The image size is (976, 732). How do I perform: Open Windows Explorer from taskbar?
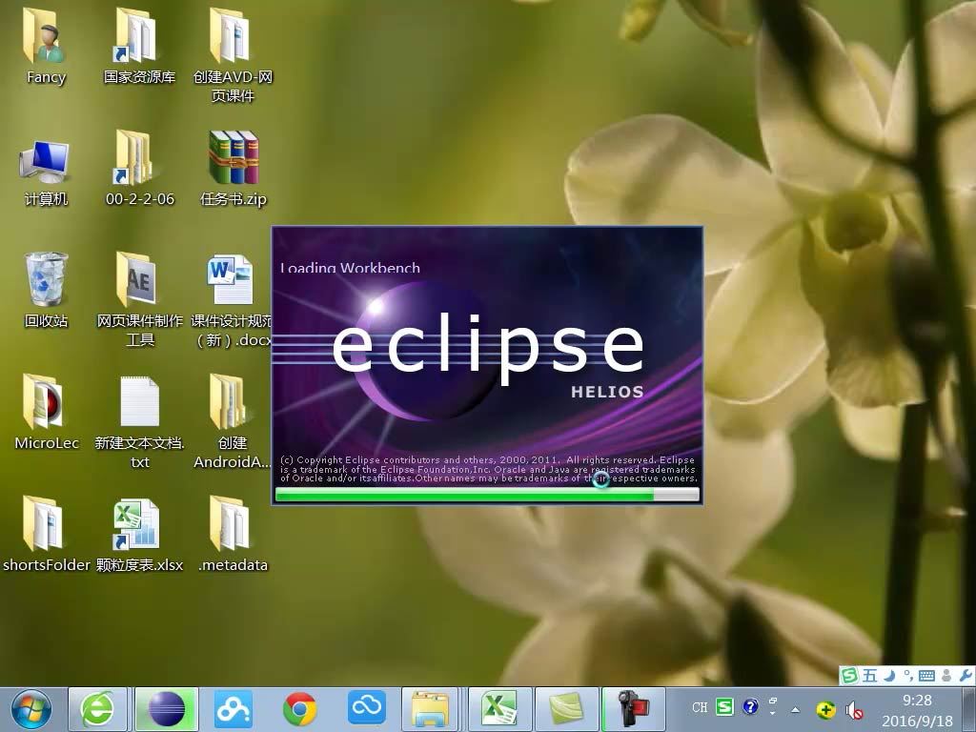pyautogui.click(x=430, y=709)
